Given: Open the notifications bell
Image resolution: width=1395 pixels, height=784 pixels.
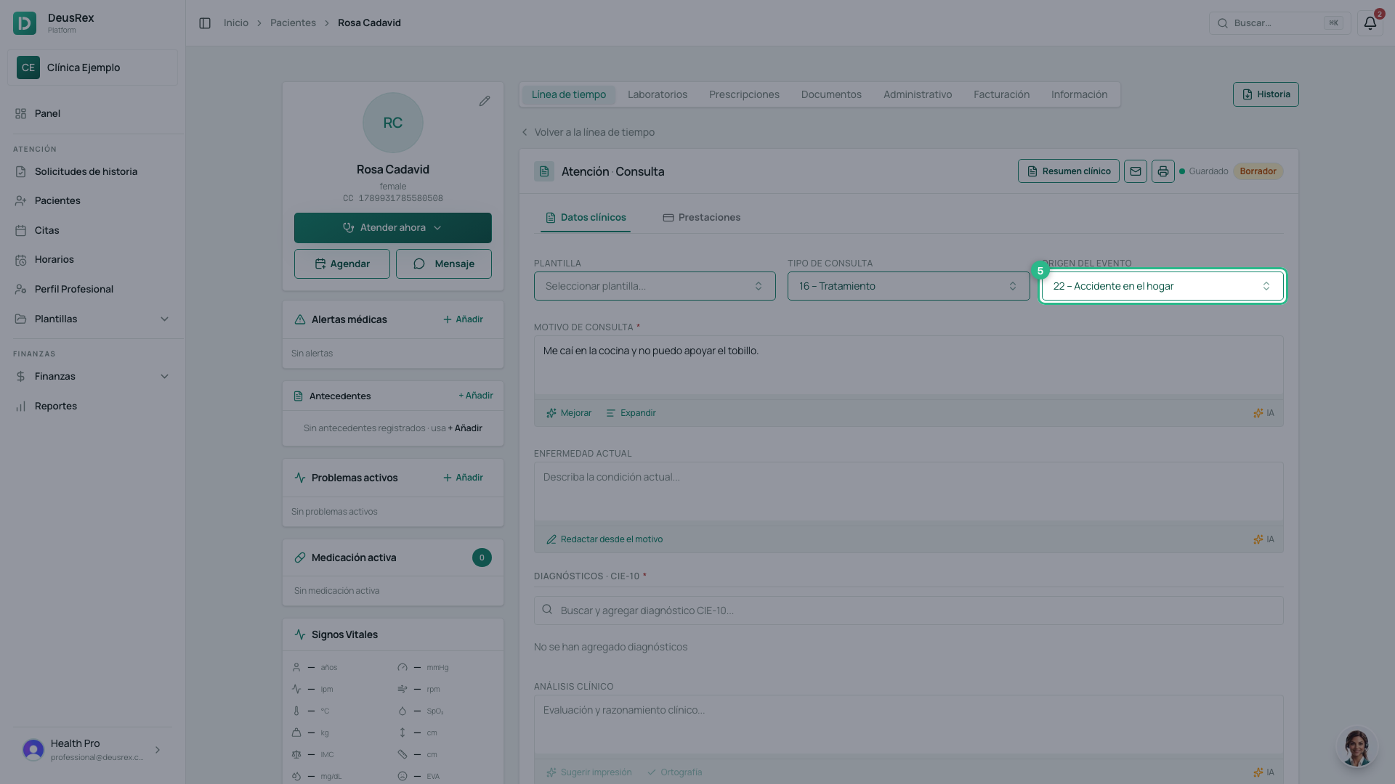Looking at the screenshot, I should [x=1370, y=23].
